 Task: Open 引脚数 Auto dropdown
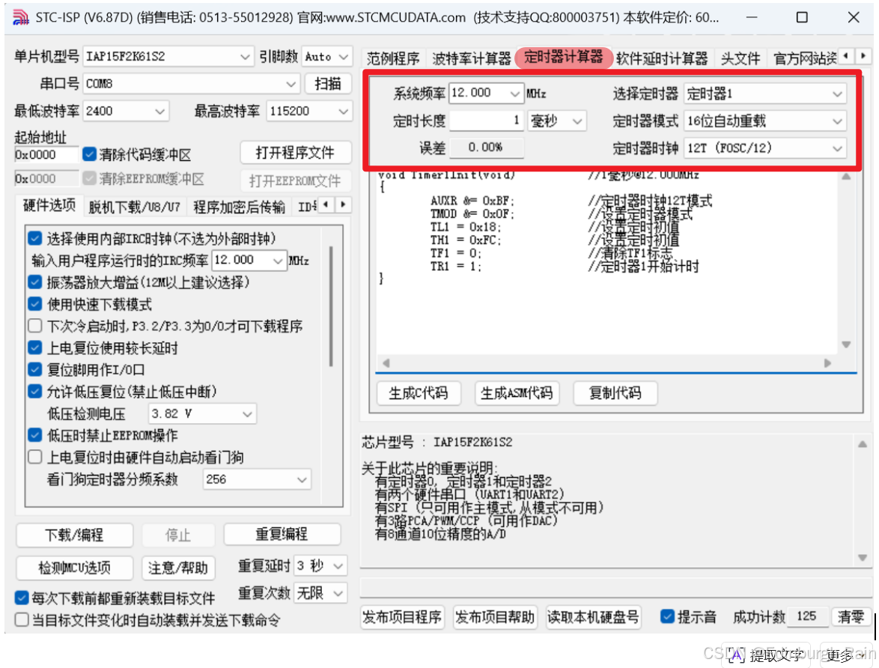click(327, 57)
